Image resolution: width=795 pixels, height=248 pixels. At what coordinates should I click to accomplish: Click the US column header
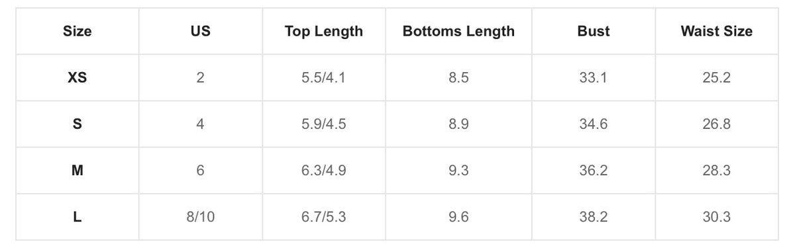click(x=200, y=32)
